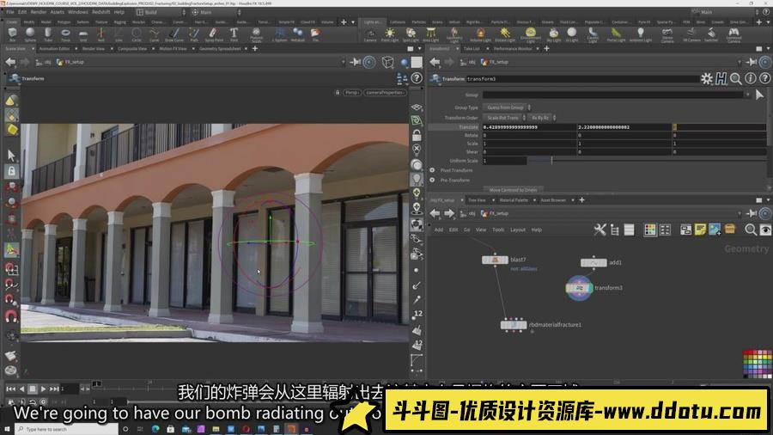
Task: Open the parameter search magnifier icon
Action: coord(735,78)
